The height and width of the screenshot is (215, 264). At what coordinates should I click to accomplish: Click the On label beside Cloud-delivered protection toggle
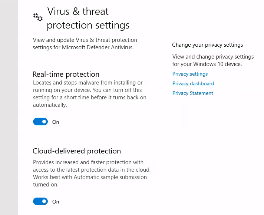56,202
